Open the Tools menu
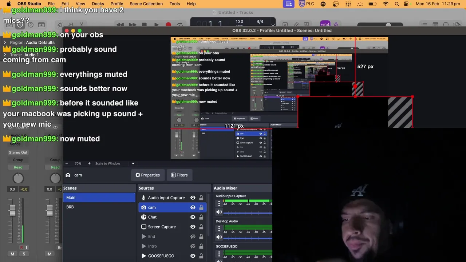Screen dimensions: 466x262 [175, 4]
